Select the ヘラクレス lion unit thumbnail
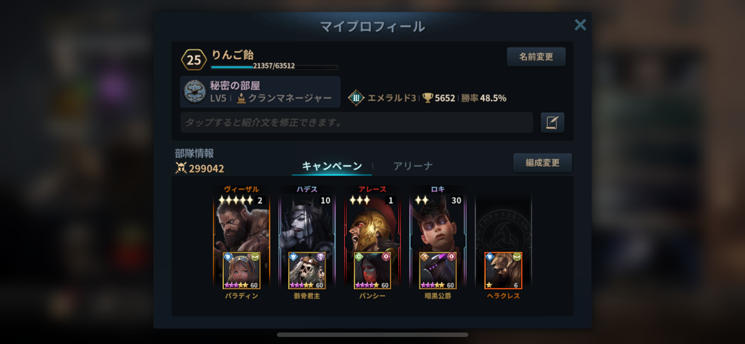 [x=503, y=270]
